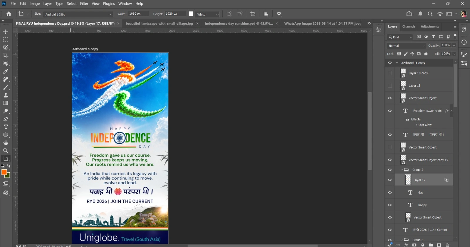Select the Crop tool

(x=6, y=55)
